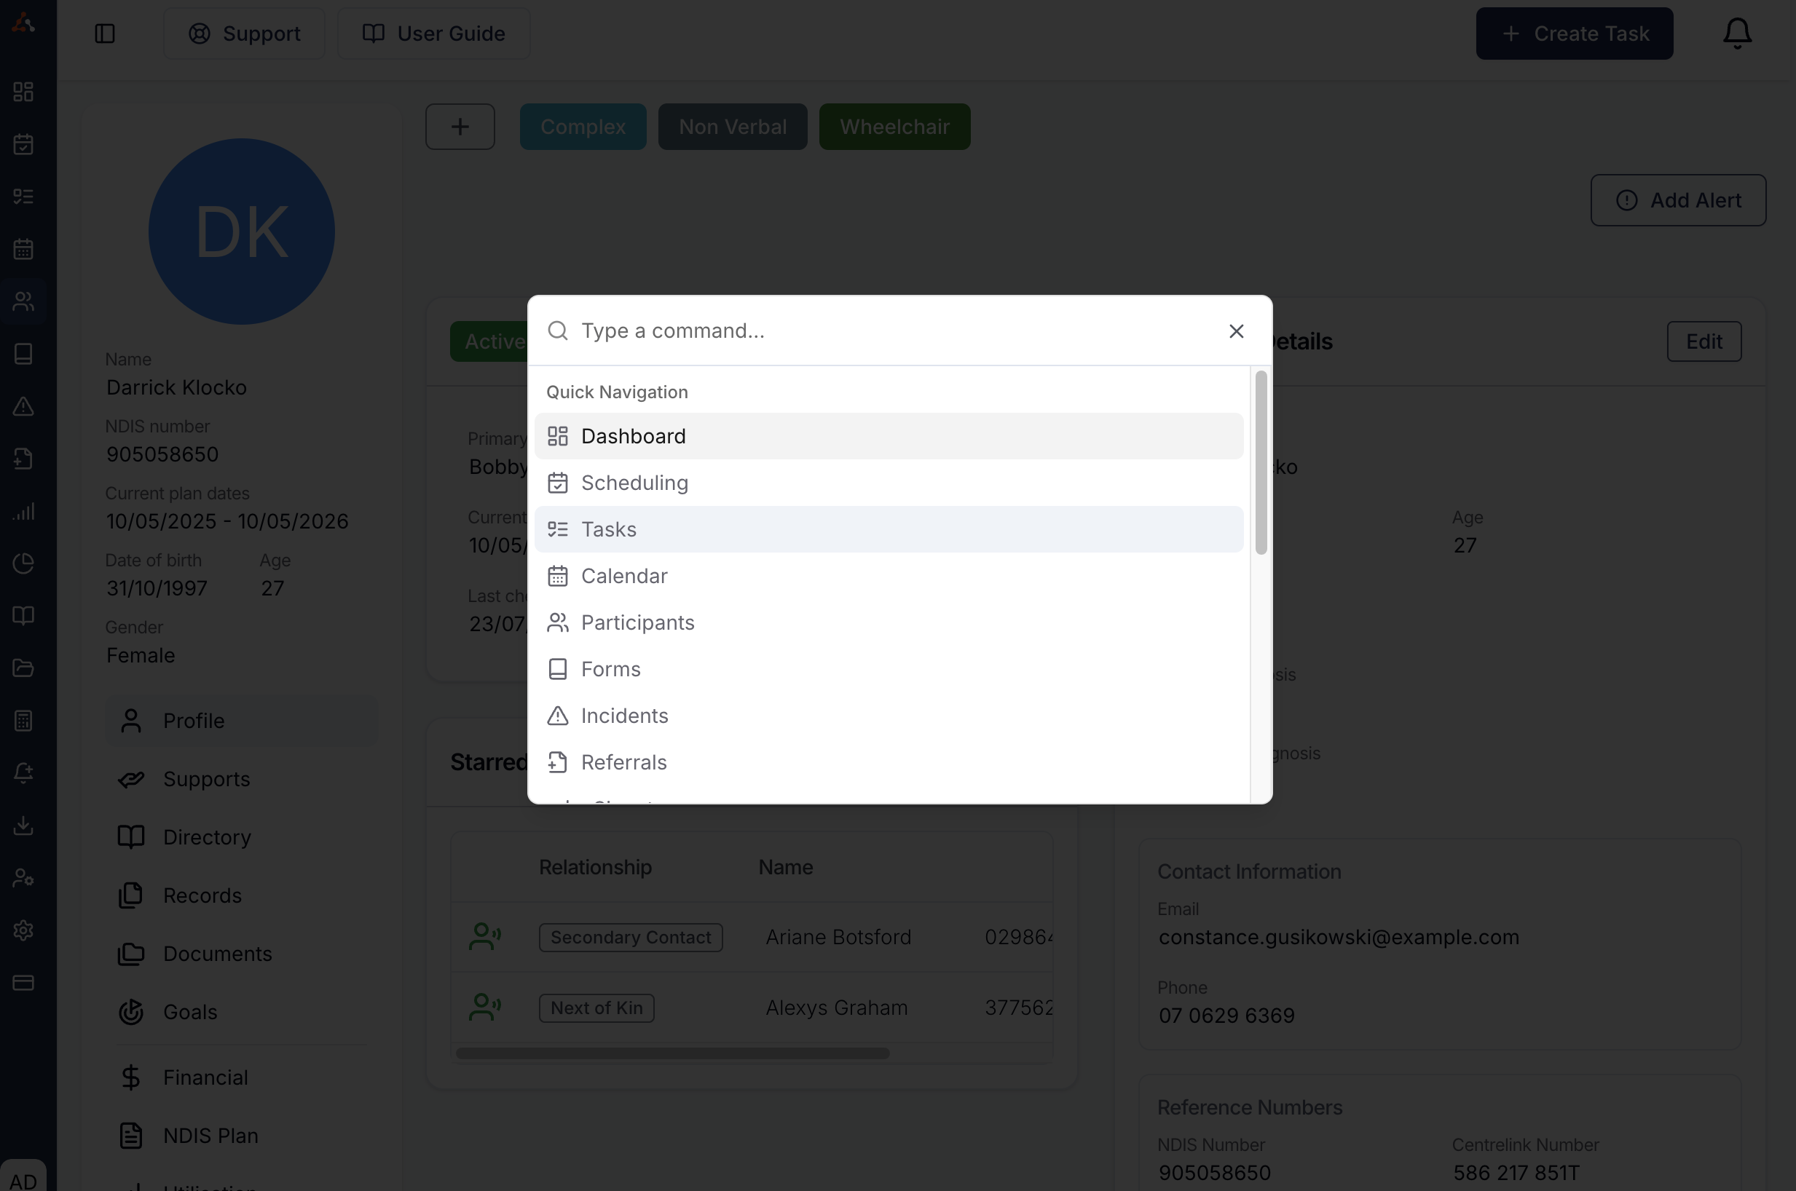The height and width of the screenshot is (1191, 1796).
Task: Click Ariane Botsford name cell
Action: click(838, 938)
